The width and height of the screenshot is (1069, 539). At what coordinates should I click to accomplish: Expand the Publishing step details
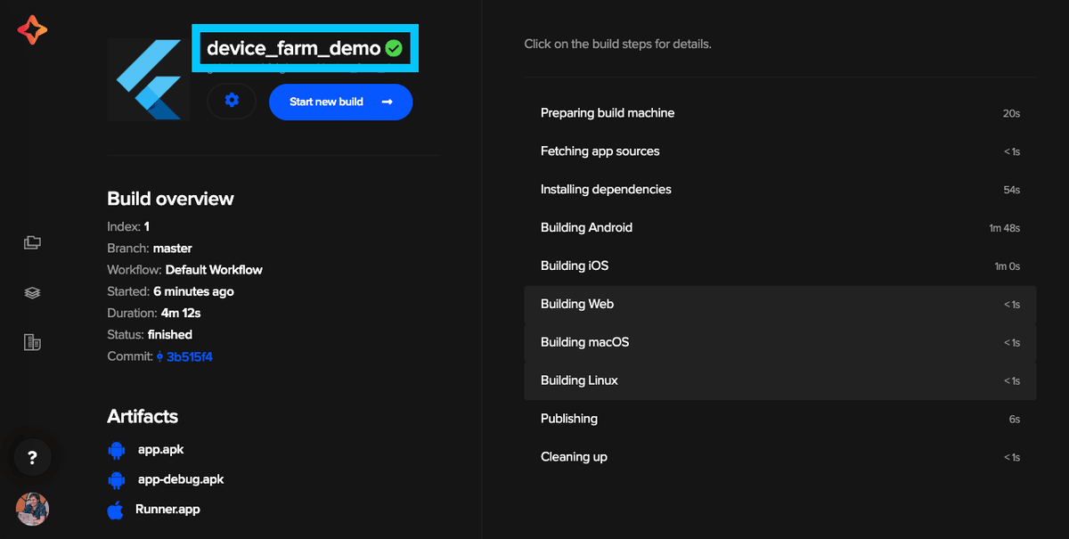[x=779, y=418]
